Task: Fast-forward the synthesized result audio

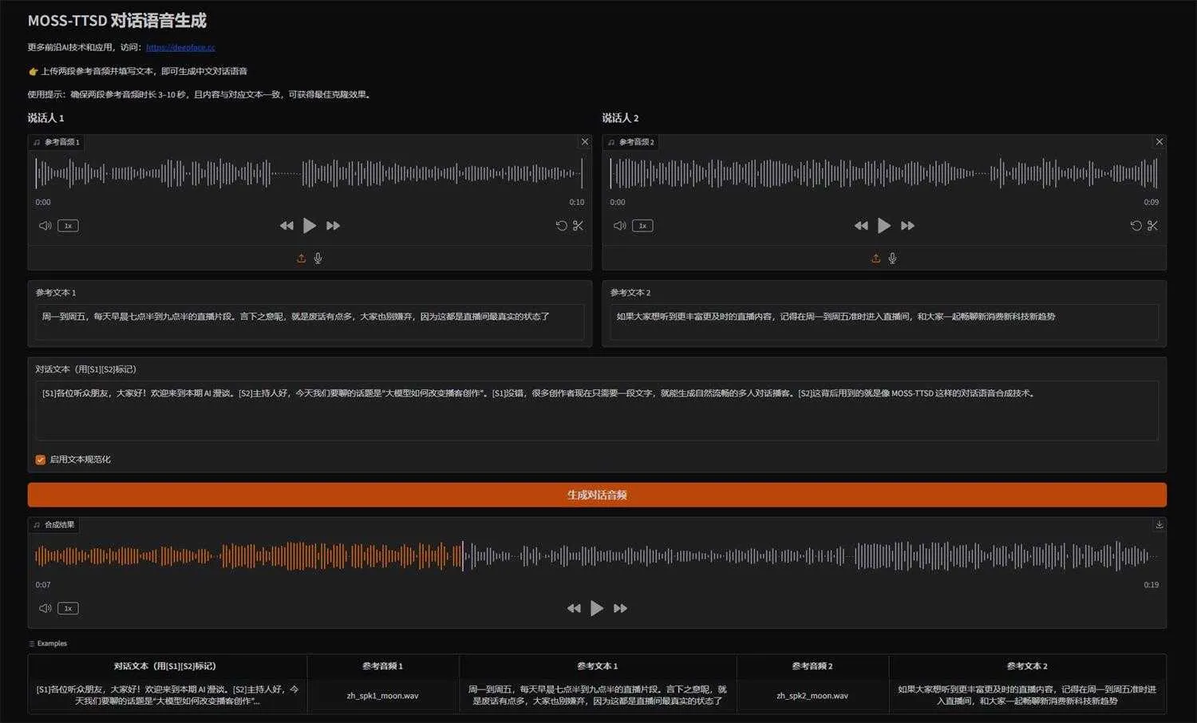Action: tap(621, 608)
